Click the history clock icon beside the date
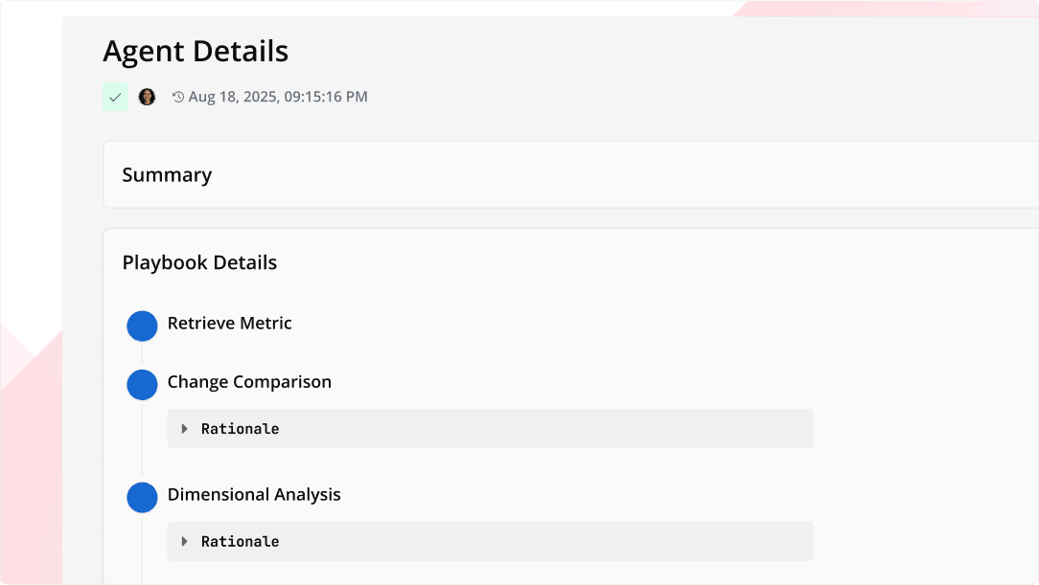1039x585 pixels. (x=178, y=97)
